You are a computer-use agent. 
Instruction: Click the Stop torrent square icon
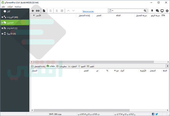(62, 11)
